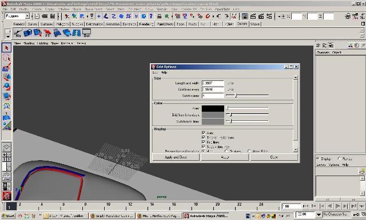The width and height of the screenshot is (366, 220).
Task: Open the shelf menu down arrow
Action: (x=8, y=36)
